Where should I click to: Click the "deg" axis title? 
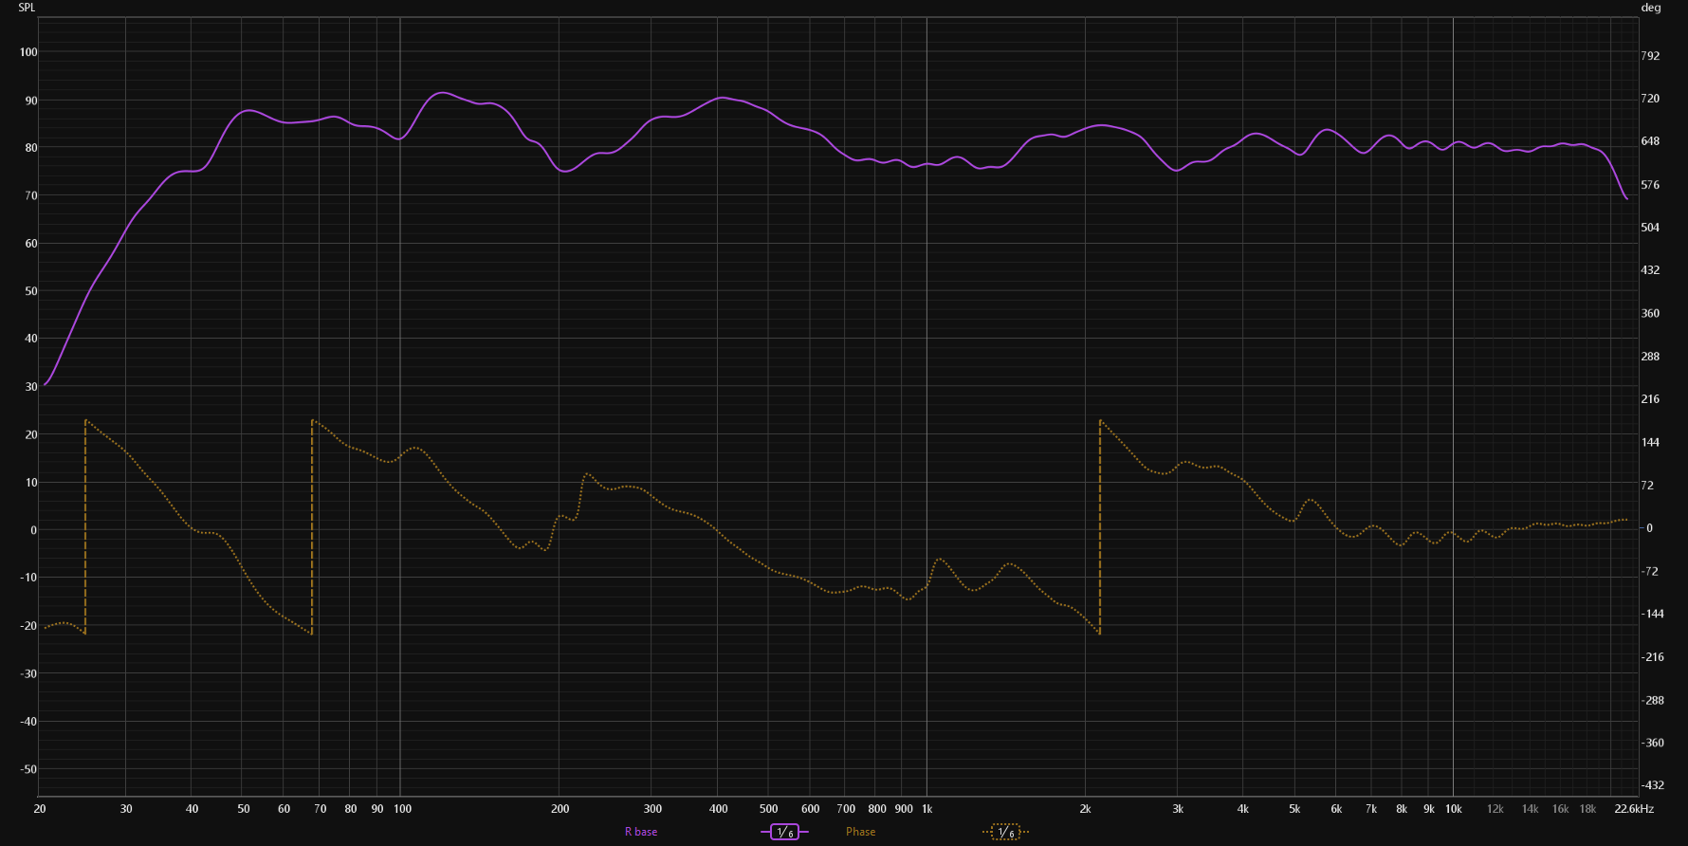coord(1651,8)
